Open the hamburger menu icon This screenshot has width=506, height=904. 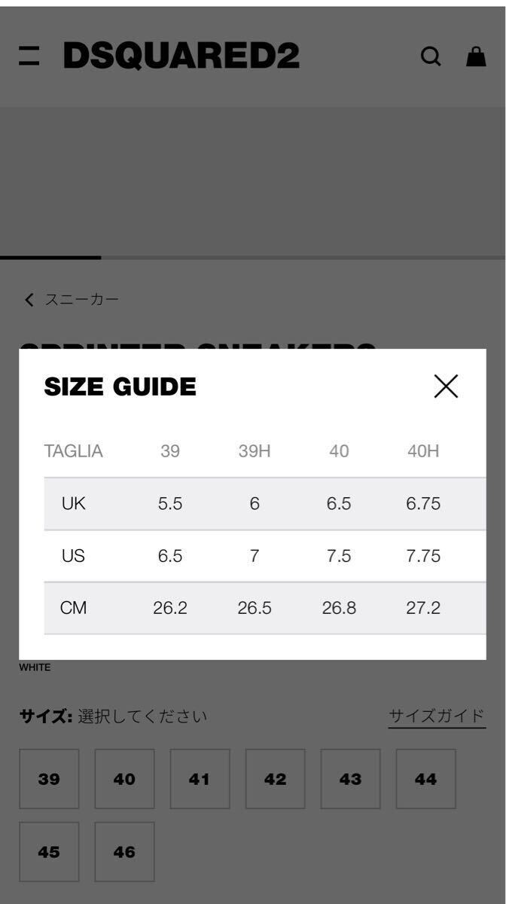(x=29, y=56)
